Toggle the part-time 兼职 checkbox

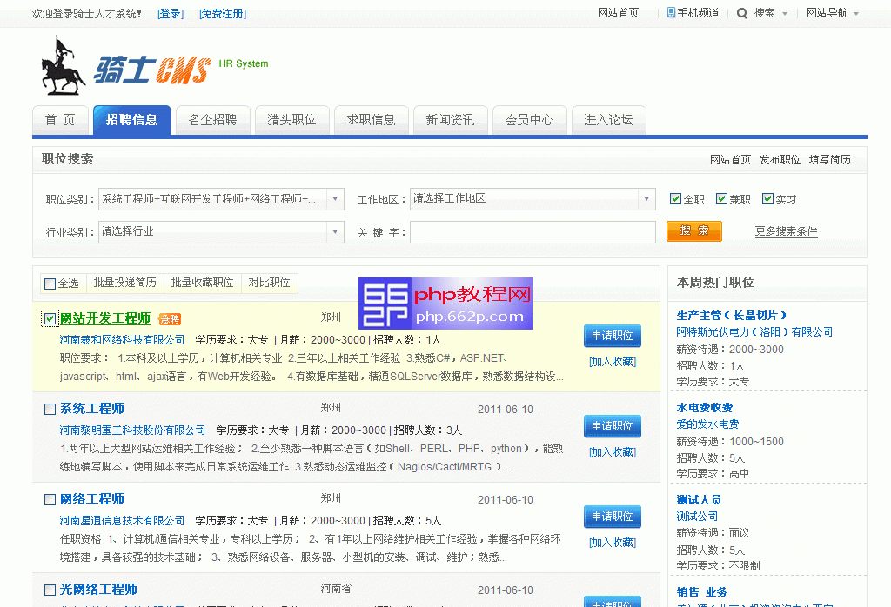[721, 199]
